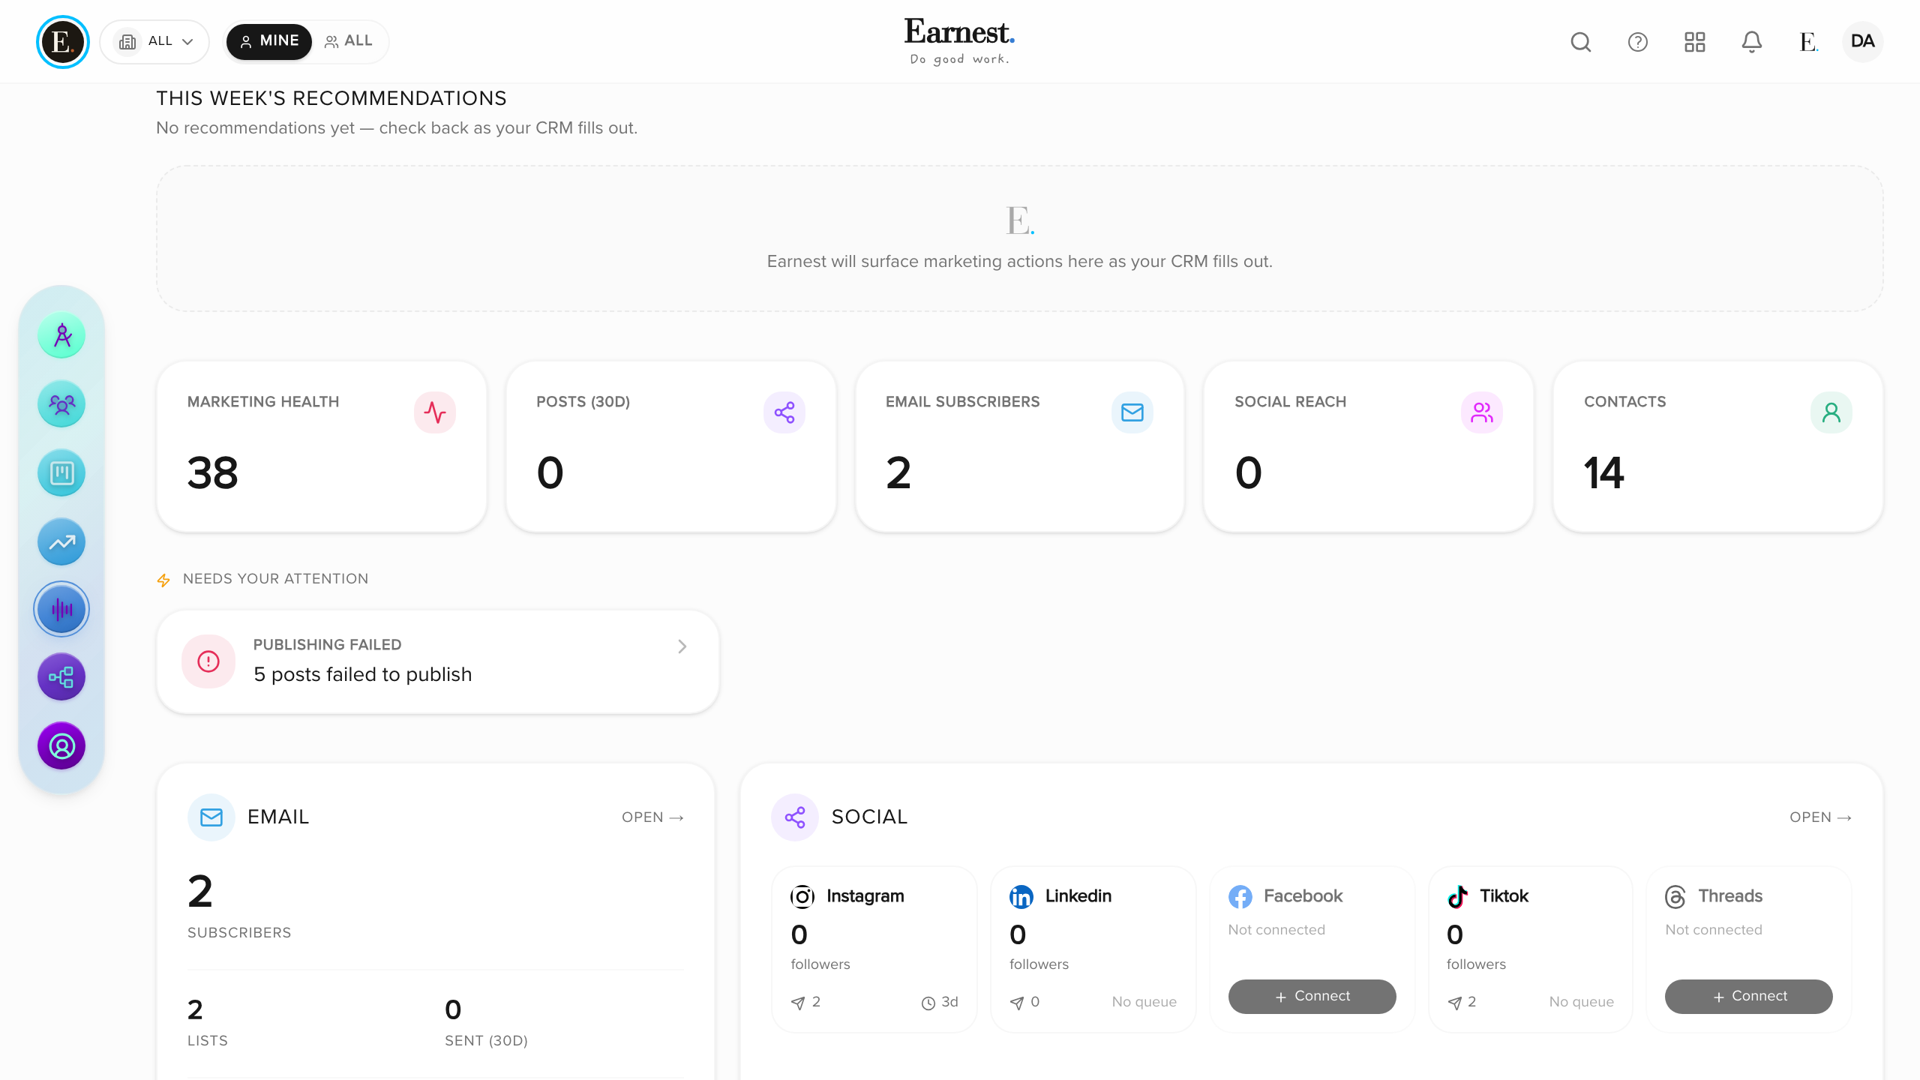Open the help question mark icon
The width and height of the screenshot is (1920, 1080).
click(1637, 42)
